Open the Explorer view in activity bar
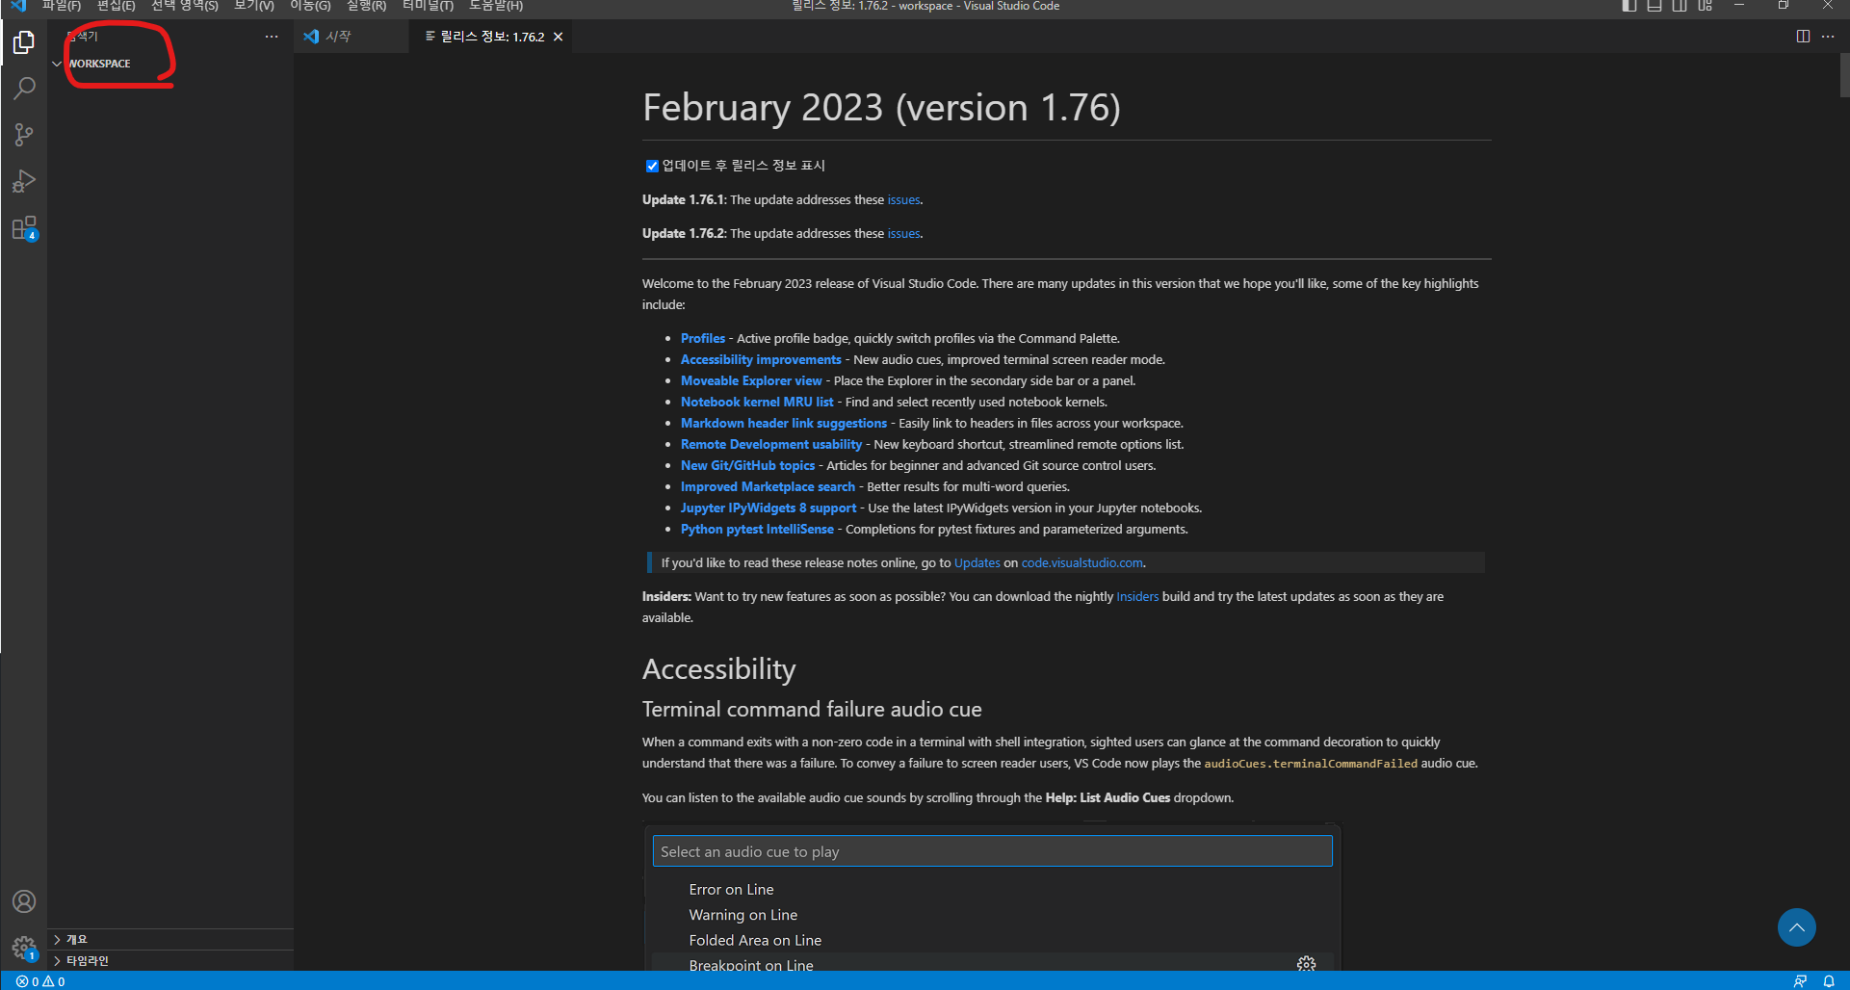This screenshot has width=1850, height=990. (24, 42)
